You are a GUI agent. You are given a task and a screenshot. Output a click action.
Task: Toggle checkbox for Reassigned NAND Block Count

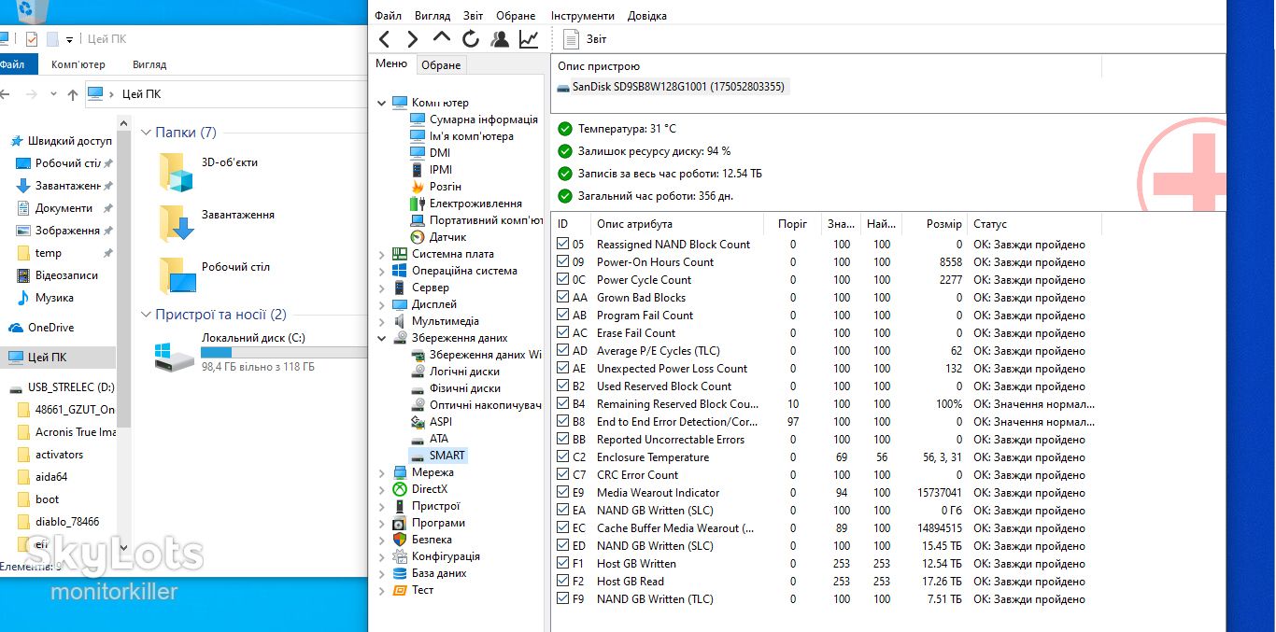tap(562, 245)
